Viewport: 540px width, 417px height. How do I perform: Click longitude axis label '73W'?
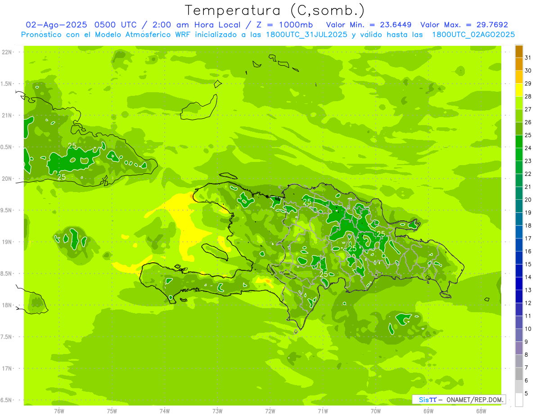217,411
